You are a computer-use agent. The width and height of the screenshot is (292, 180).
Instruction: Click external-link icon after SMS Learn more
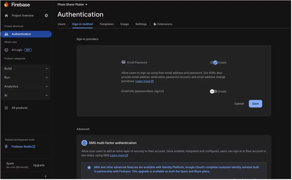click(127, 156)
